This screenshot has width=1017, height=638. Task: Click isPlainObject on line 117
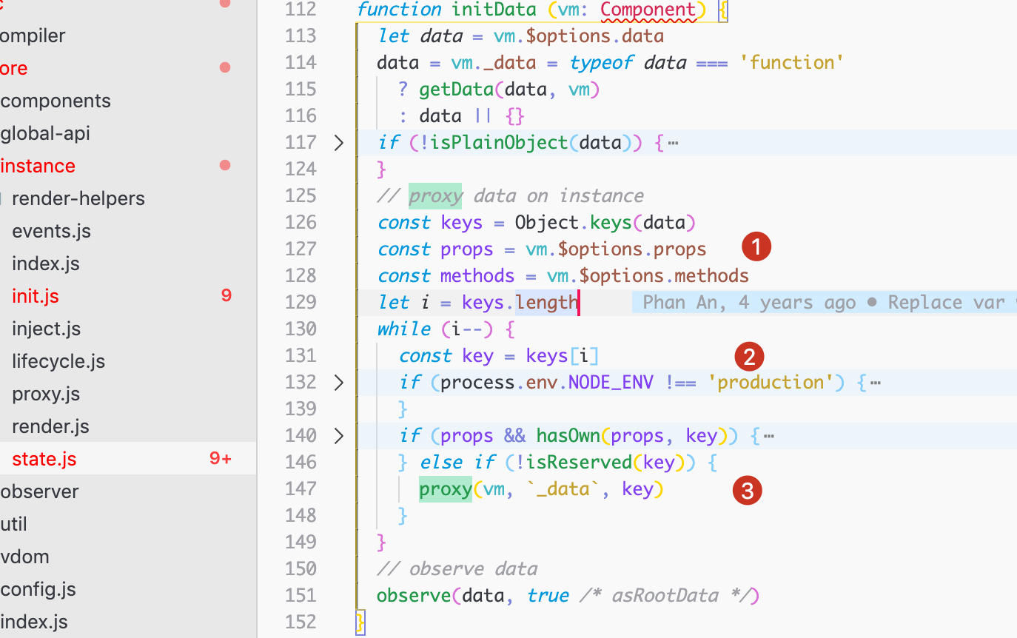click(500, 143)
